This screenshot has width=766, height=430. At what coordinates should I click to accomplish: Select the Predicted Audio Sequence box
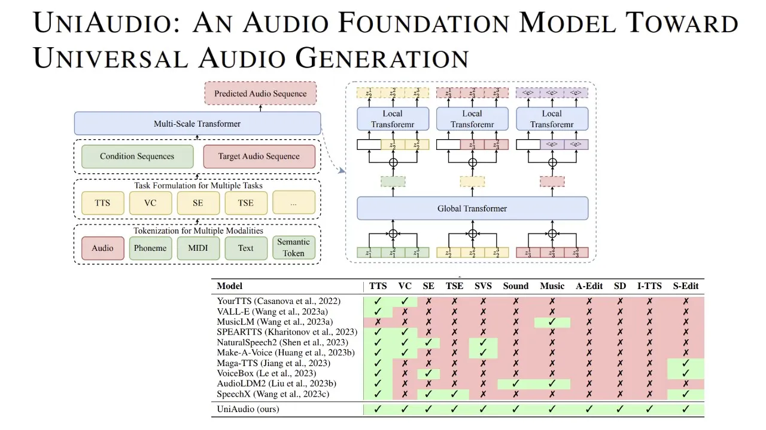[x=260, y=94]
